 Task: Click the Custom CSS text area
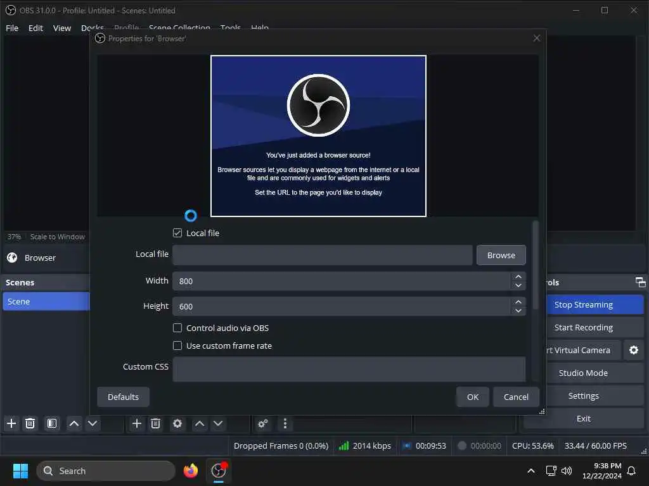(x=349, y=370)
